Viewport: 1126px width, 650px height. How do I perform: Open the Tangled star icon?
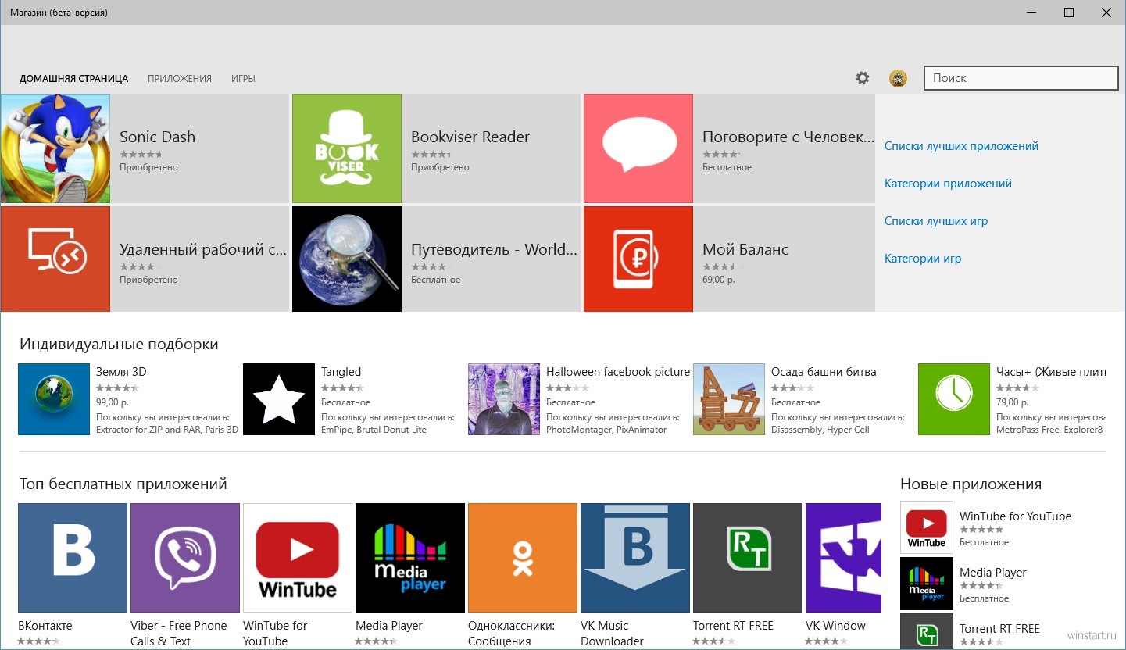[279, 399]
